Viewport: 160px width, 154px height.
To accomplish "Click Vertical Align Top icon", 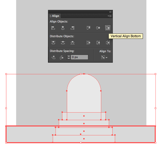I will click(89, 28).
